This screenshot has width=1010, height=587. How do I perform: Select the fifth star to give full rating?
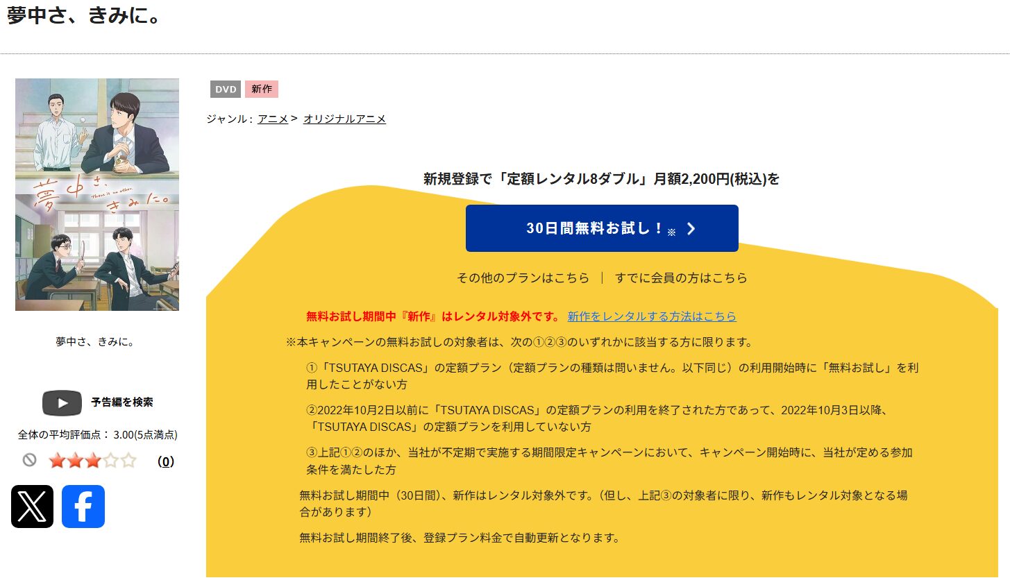(129, 461)
